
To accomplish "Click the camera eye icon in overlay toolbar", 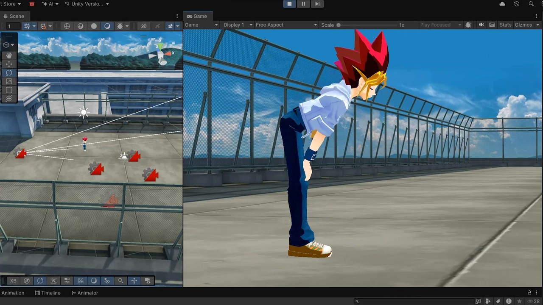I will tap(148, 280).
